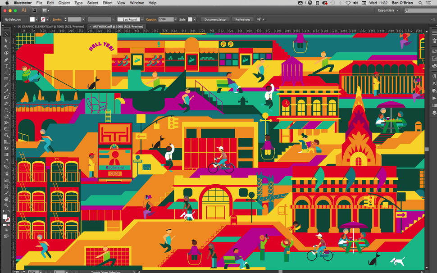Open the 3 pt Round width profile dropdown

141,19
